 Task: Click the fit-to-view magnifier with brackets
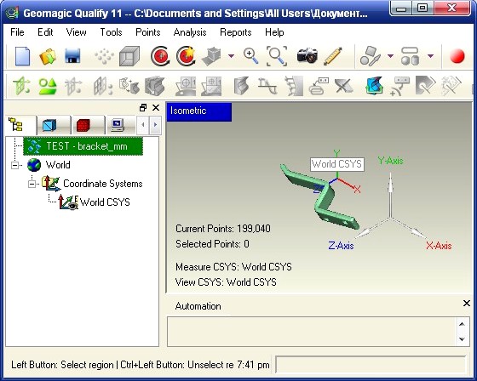[x=277, y=56]
